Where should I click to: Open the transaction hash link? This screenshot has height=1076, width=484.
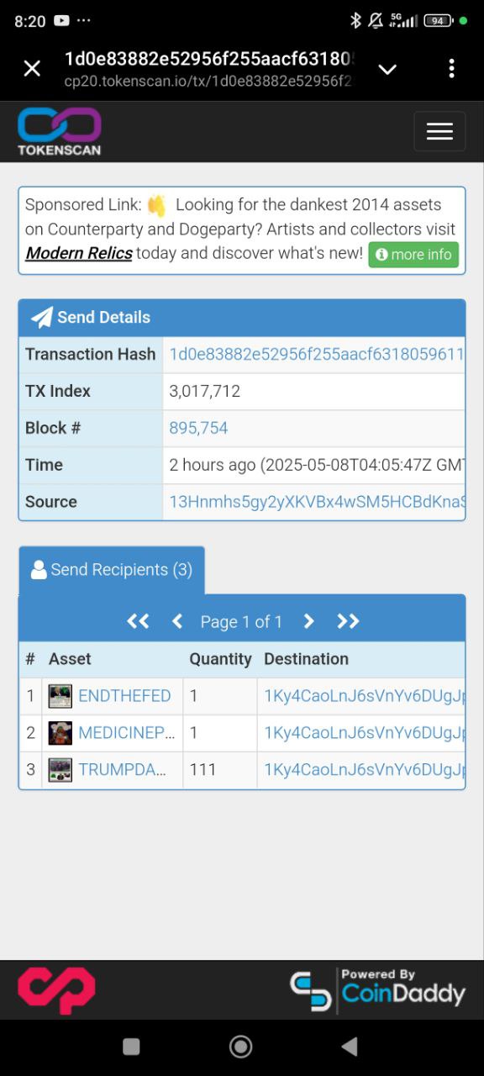point(316,354)
